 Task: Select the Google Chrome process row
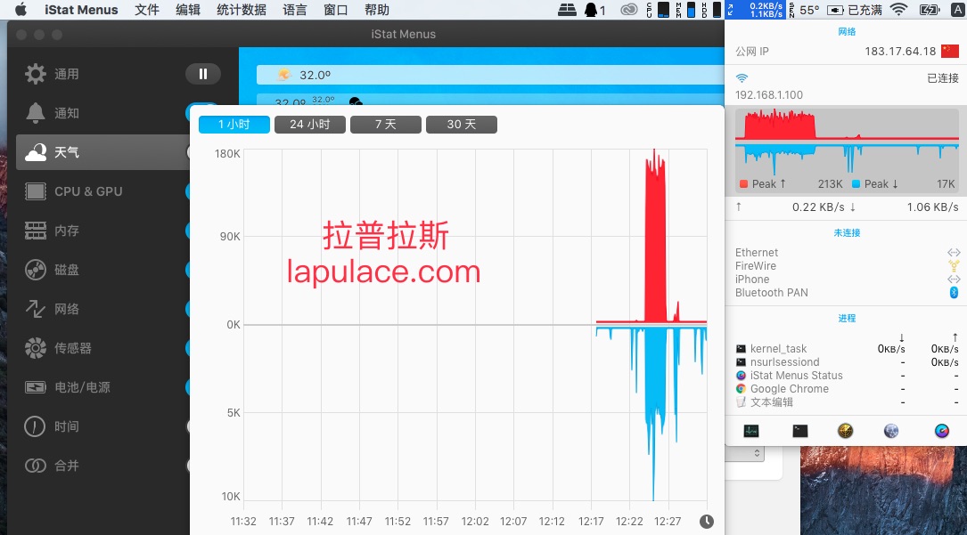tap(847, 388)
